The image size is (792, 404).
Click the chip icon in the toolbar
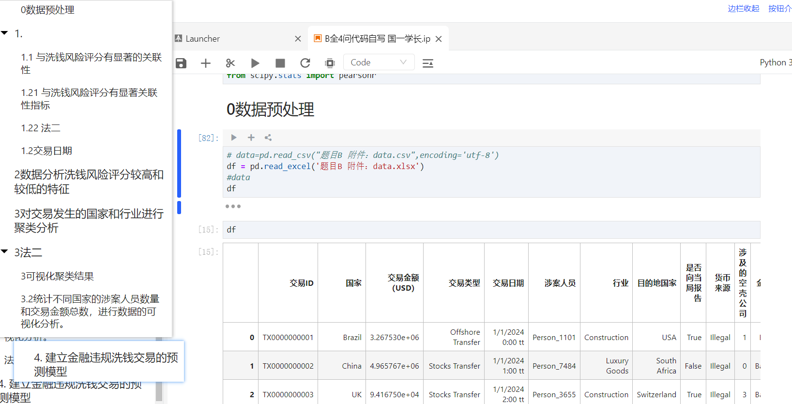click(x=330, y=63)
